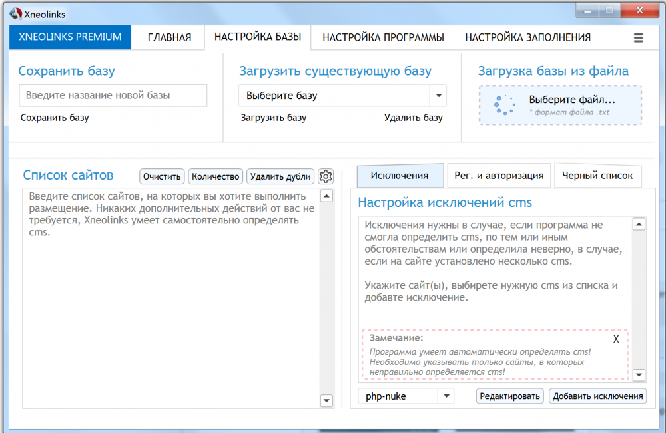Click Загрузить базу link
Image resolution: width=666 pixels, height=433 pixels.
click(x=274, y=118)
